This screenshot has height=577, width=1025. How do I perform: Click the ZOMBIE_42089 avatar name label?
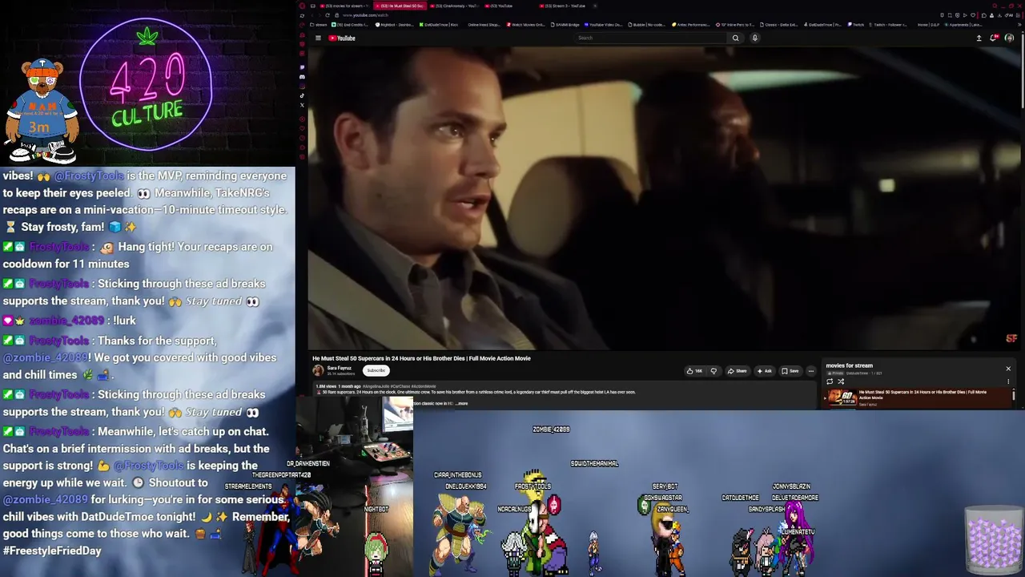[x=551, y=430]
